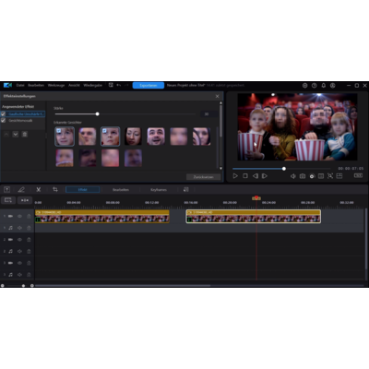Screen dimensions: 369x369
Task: Toggle the Gesichtsmosaik effect checkbox
Action: (4, 121)
